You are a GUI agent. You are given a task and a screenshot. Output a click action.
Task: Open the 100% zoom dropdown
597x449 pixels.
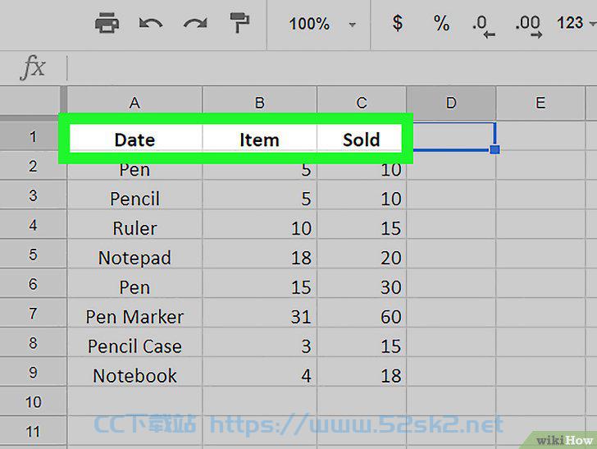(322, 24)
